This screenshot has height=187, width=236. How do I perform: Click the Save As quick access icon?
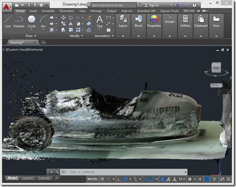click(x=35, y=5)
